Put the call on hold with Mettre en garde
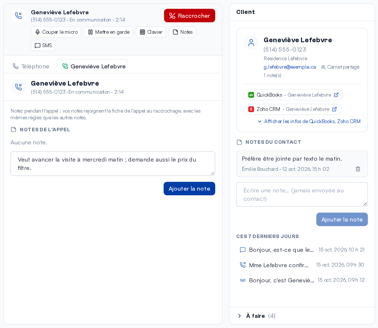The width and height of the screenshot is (378, 328). [108, 32]
